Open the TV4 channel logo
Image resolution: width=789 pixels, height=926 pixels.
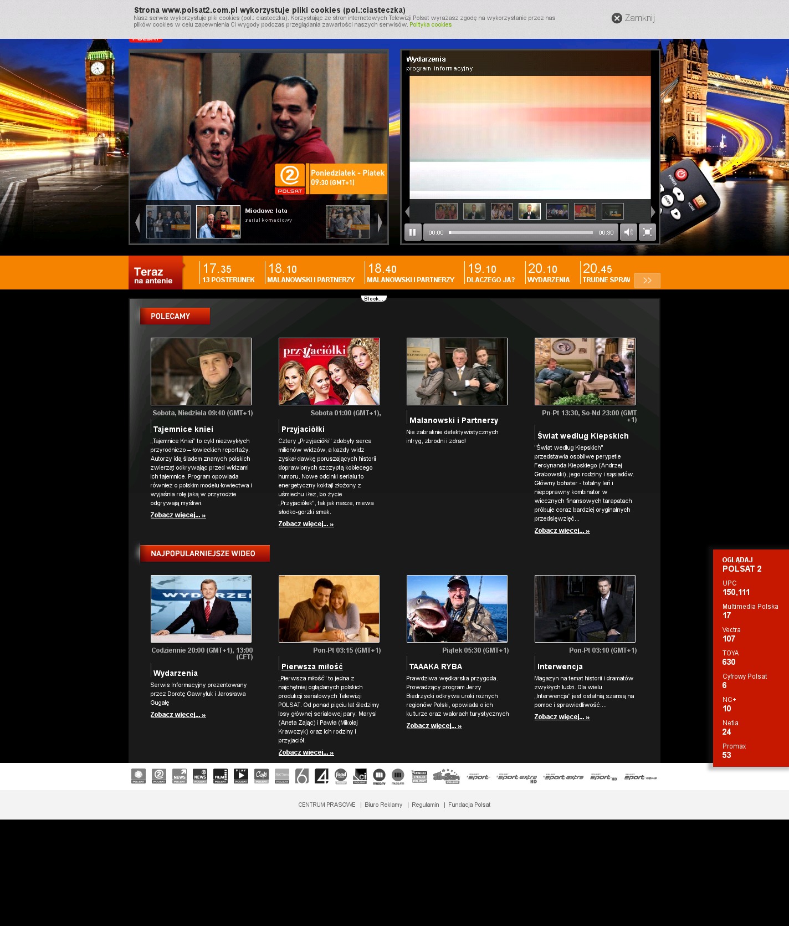click(321, 776)
